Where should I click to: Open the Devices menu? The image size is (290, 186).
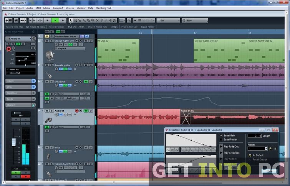coord(70,8)
